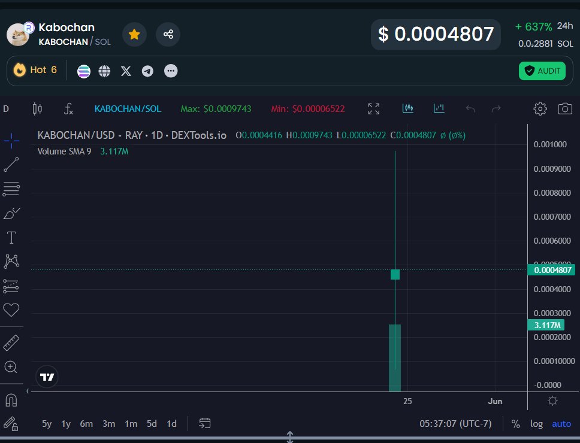
Task: Open the share options icon
Action: (x=168, y=34)
